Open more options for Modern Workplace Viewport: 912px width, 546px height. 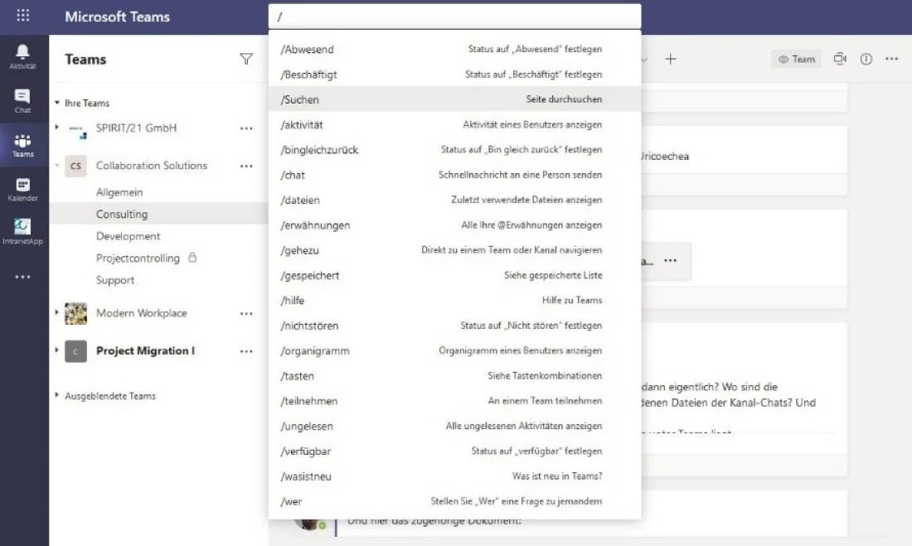pyautogui.click(x=245, y=313)
